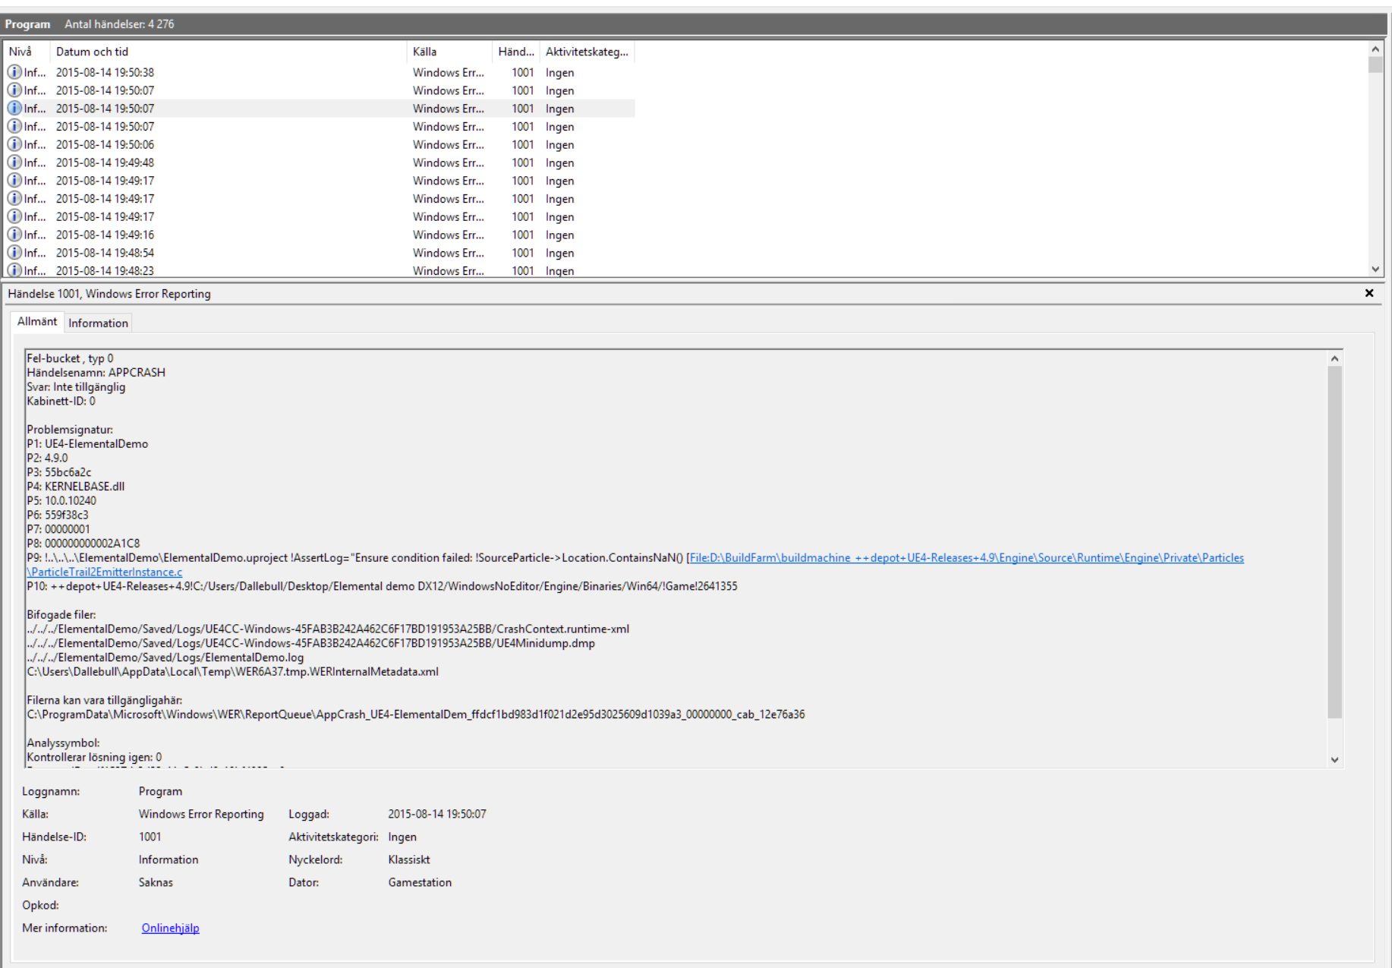Screen dimensions: 1392x968
Task: Click the detail text scroll-down arrow
Action: tap(1335, 760)
